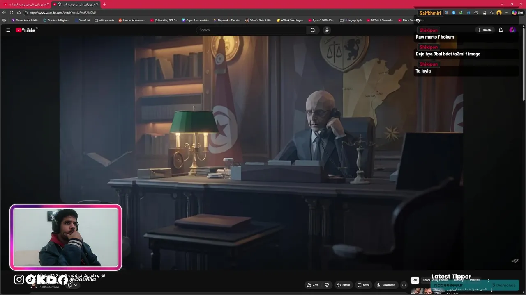Screen dimensions: 526x295
Task: Open ASRock Steel Lege... bookmark
Action: coord(290,20)
